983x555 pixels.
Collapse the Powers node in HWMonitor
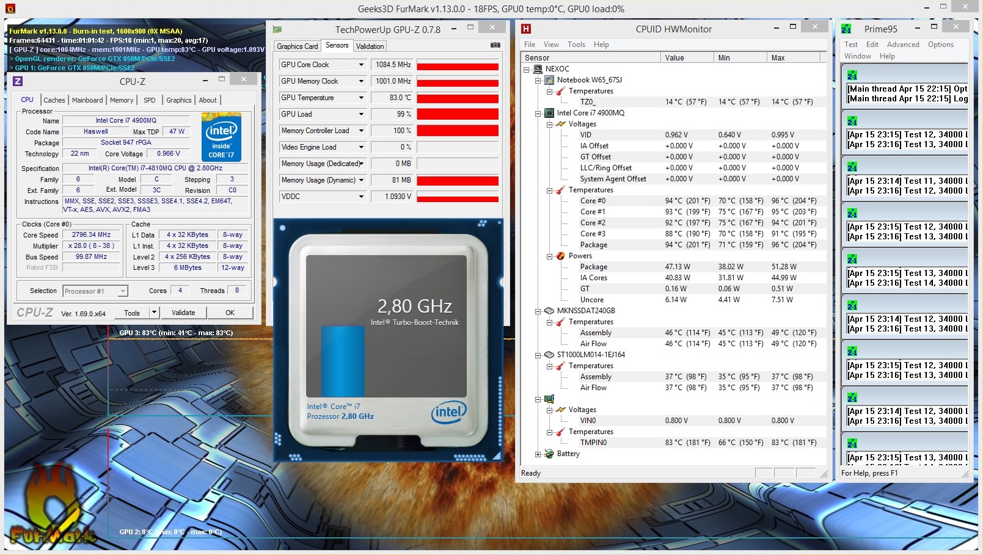point(549,256)
